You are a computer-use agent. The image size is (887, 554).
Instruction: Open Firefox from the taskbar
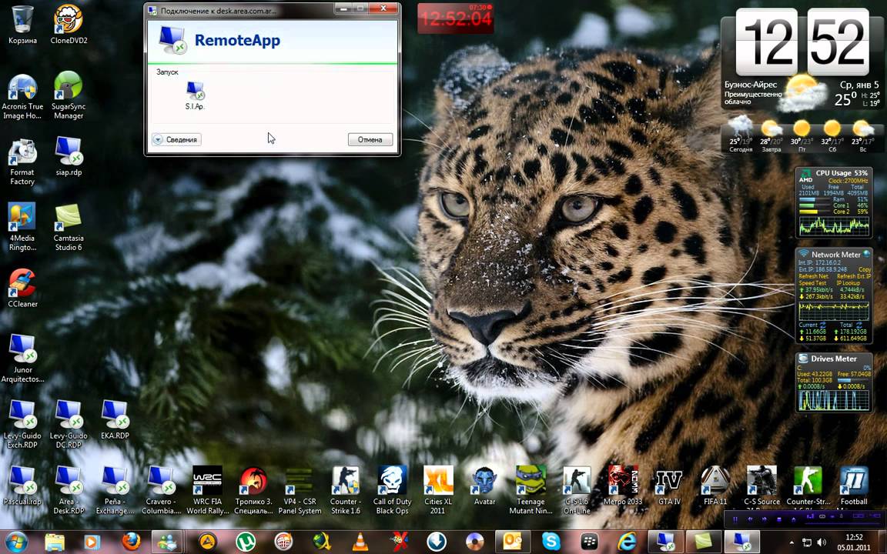[131, 542]
